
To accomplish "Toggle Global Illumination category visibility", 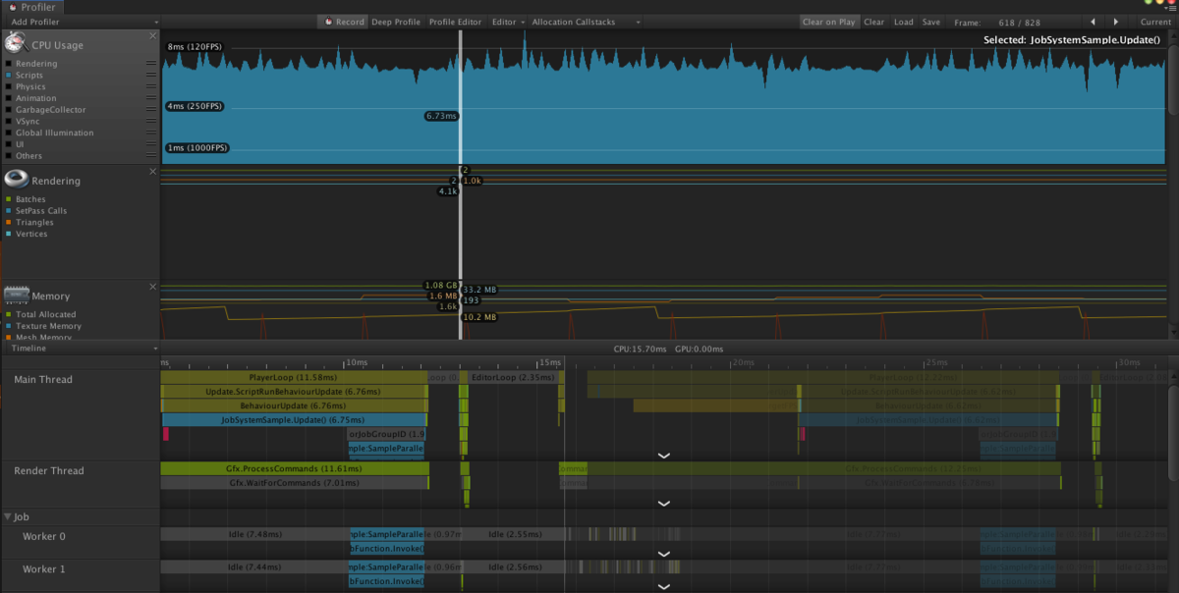I will pyautogui.click(x=8, y=133).
